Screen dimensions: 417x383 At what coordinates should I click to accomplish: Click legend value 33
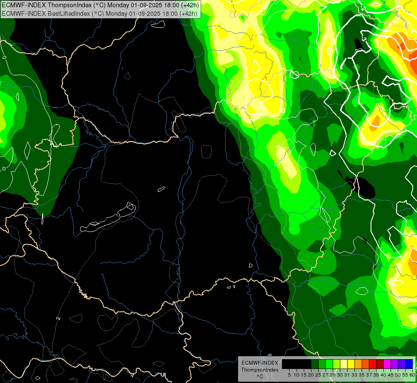354,375
